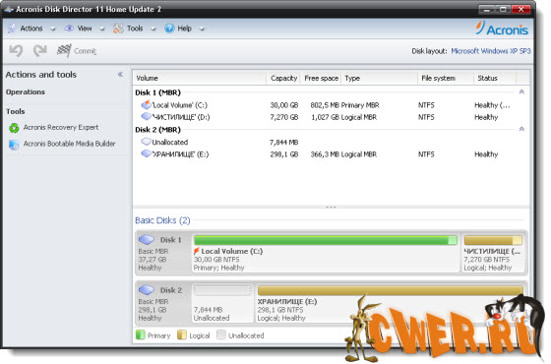
Task: Click the ХРАНИЛИЩЕ (E:) volume icon in list
Action: [x=146, y=153]
